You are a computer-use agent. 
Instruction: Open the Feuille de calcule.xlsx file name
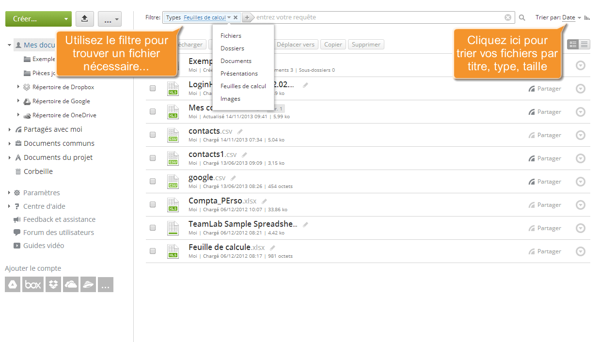227,247
